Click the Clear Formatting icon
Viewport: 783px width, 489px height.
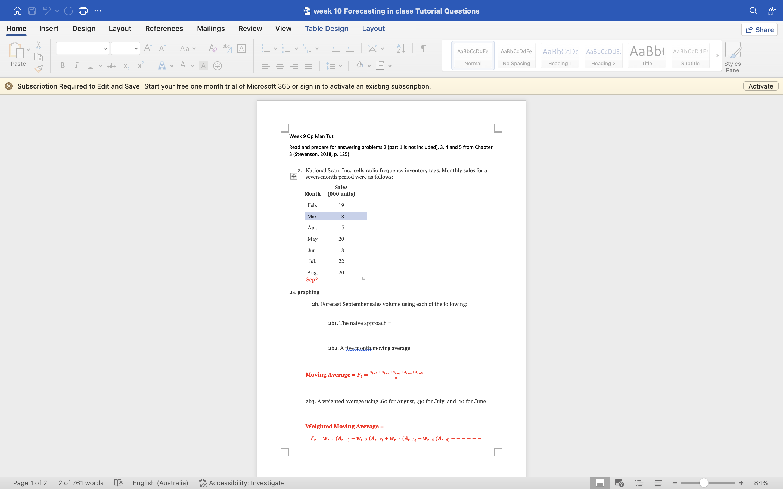point(213,49)
